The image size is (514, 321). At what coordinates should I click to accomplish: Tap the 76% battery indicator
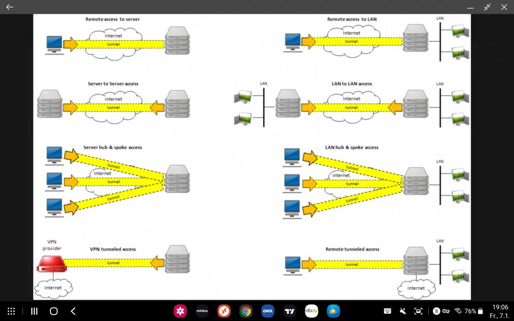pyautogui.click(x=474, y=311)
